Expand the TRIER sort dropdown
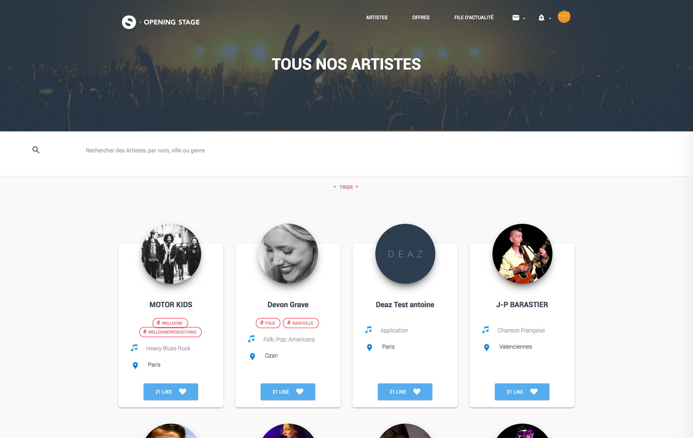 click(x=346, y=187)
